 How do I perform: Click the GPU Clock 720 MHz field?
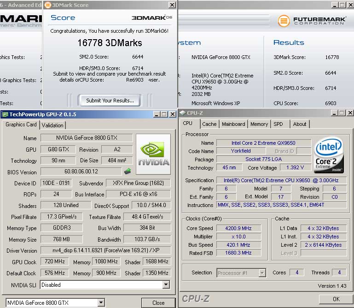pyautogui.click(x=55, y=261)
